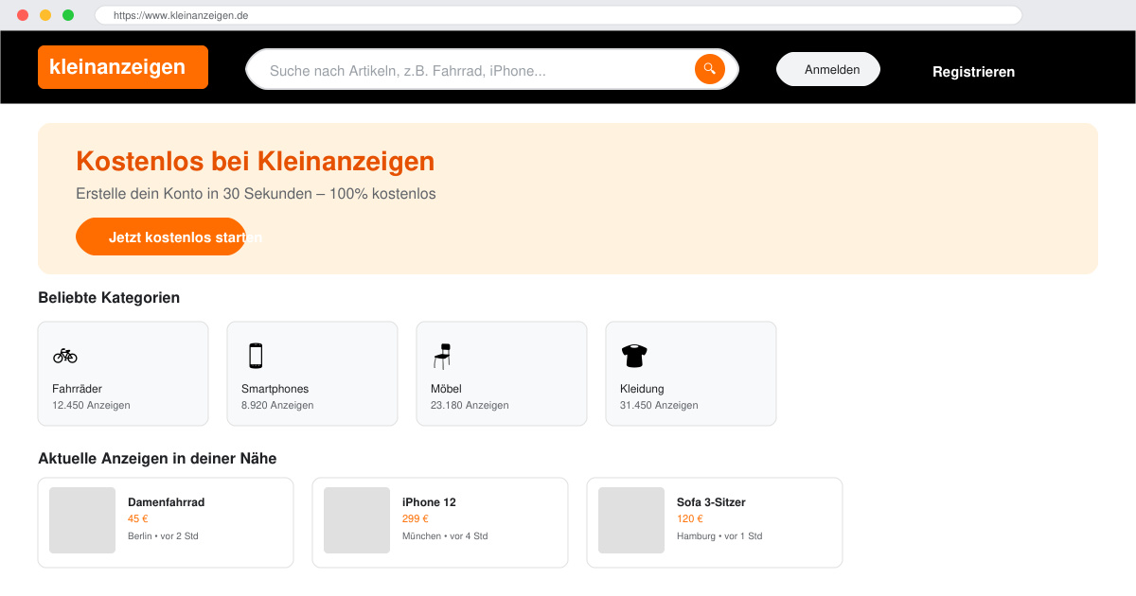This screenshot has width=1136, height=596.
Task: Open the Sofa 3-Sitzer listing title
Action: tap(711, 502)
